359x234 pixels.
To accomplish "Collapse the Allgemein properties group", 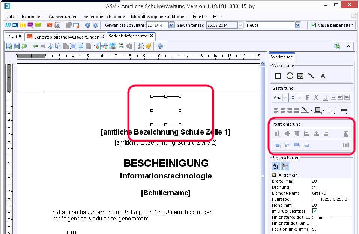I will point(274,175).
